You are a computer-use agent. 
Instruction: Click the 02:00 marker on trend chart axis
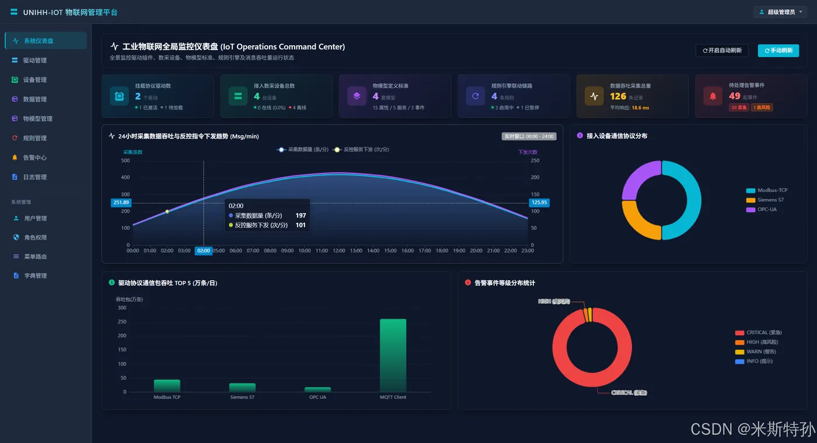[x=204, y=251]
